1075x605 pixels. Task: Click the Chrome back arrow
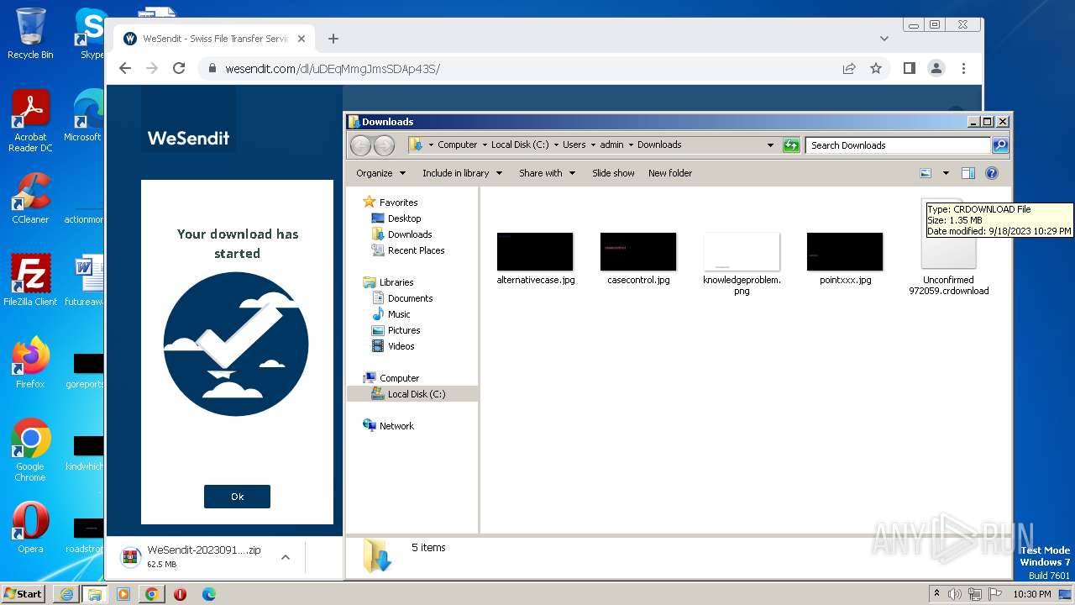[125, 68]
